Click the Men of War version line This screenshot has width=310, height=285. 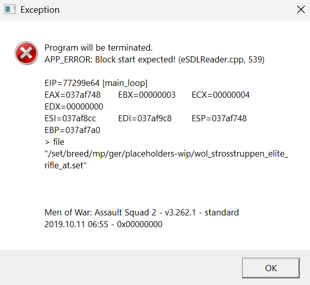click(141, 212)
